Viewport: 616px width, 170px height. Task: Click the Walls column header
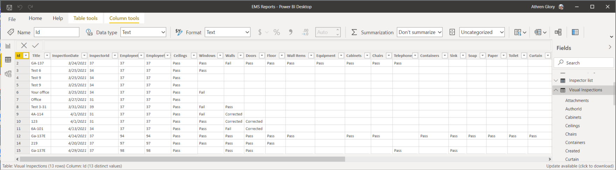tap(230, 56)
